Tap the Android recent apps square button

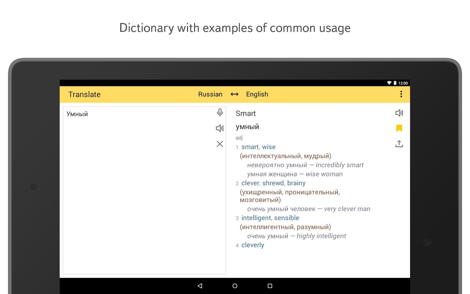(x=270, y=286)
